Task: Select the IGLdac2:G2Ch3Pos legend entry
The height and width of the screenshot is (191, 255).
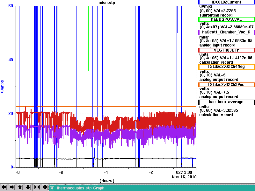Action: click(226, 85)
